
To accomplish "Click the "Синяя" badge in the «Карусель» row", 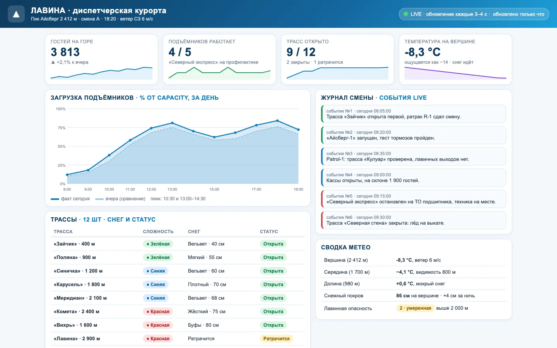I will [155, 285].
